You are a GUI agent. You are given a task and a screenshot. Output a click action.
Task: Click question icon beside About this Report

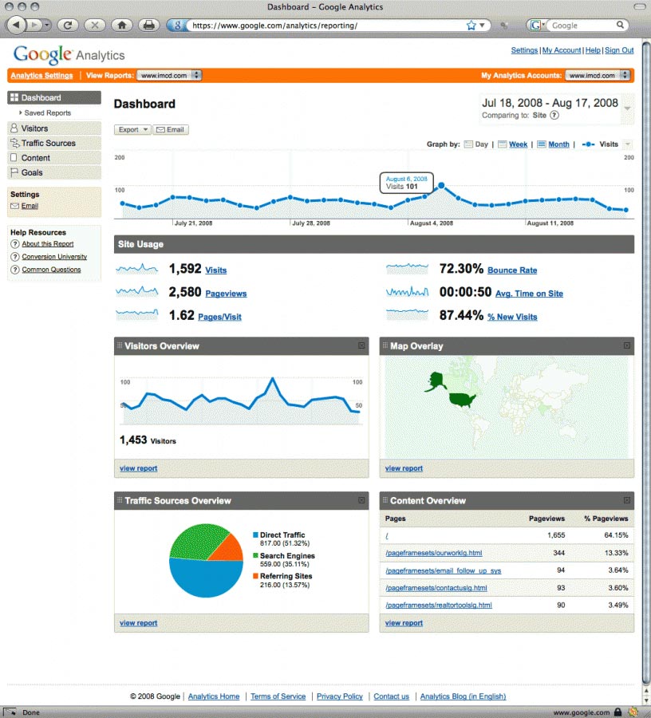tap(15, 244)
